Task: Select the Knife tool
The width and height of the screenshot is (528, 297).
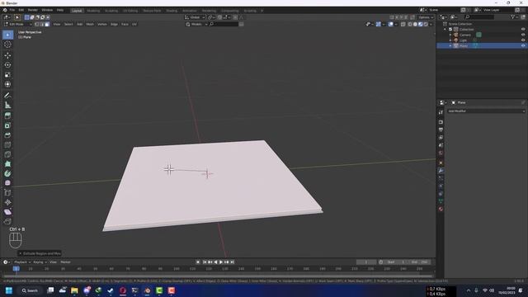Action: pyautogui.click(x=7, y=154)
